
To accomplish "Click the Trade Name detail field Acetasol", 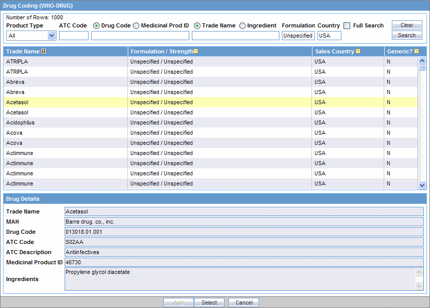I will pos(244,211).
